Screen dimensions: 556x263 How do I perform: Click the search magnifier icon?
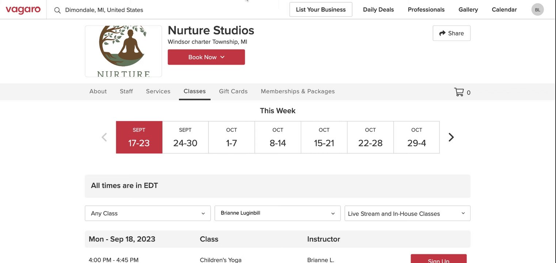57,10
